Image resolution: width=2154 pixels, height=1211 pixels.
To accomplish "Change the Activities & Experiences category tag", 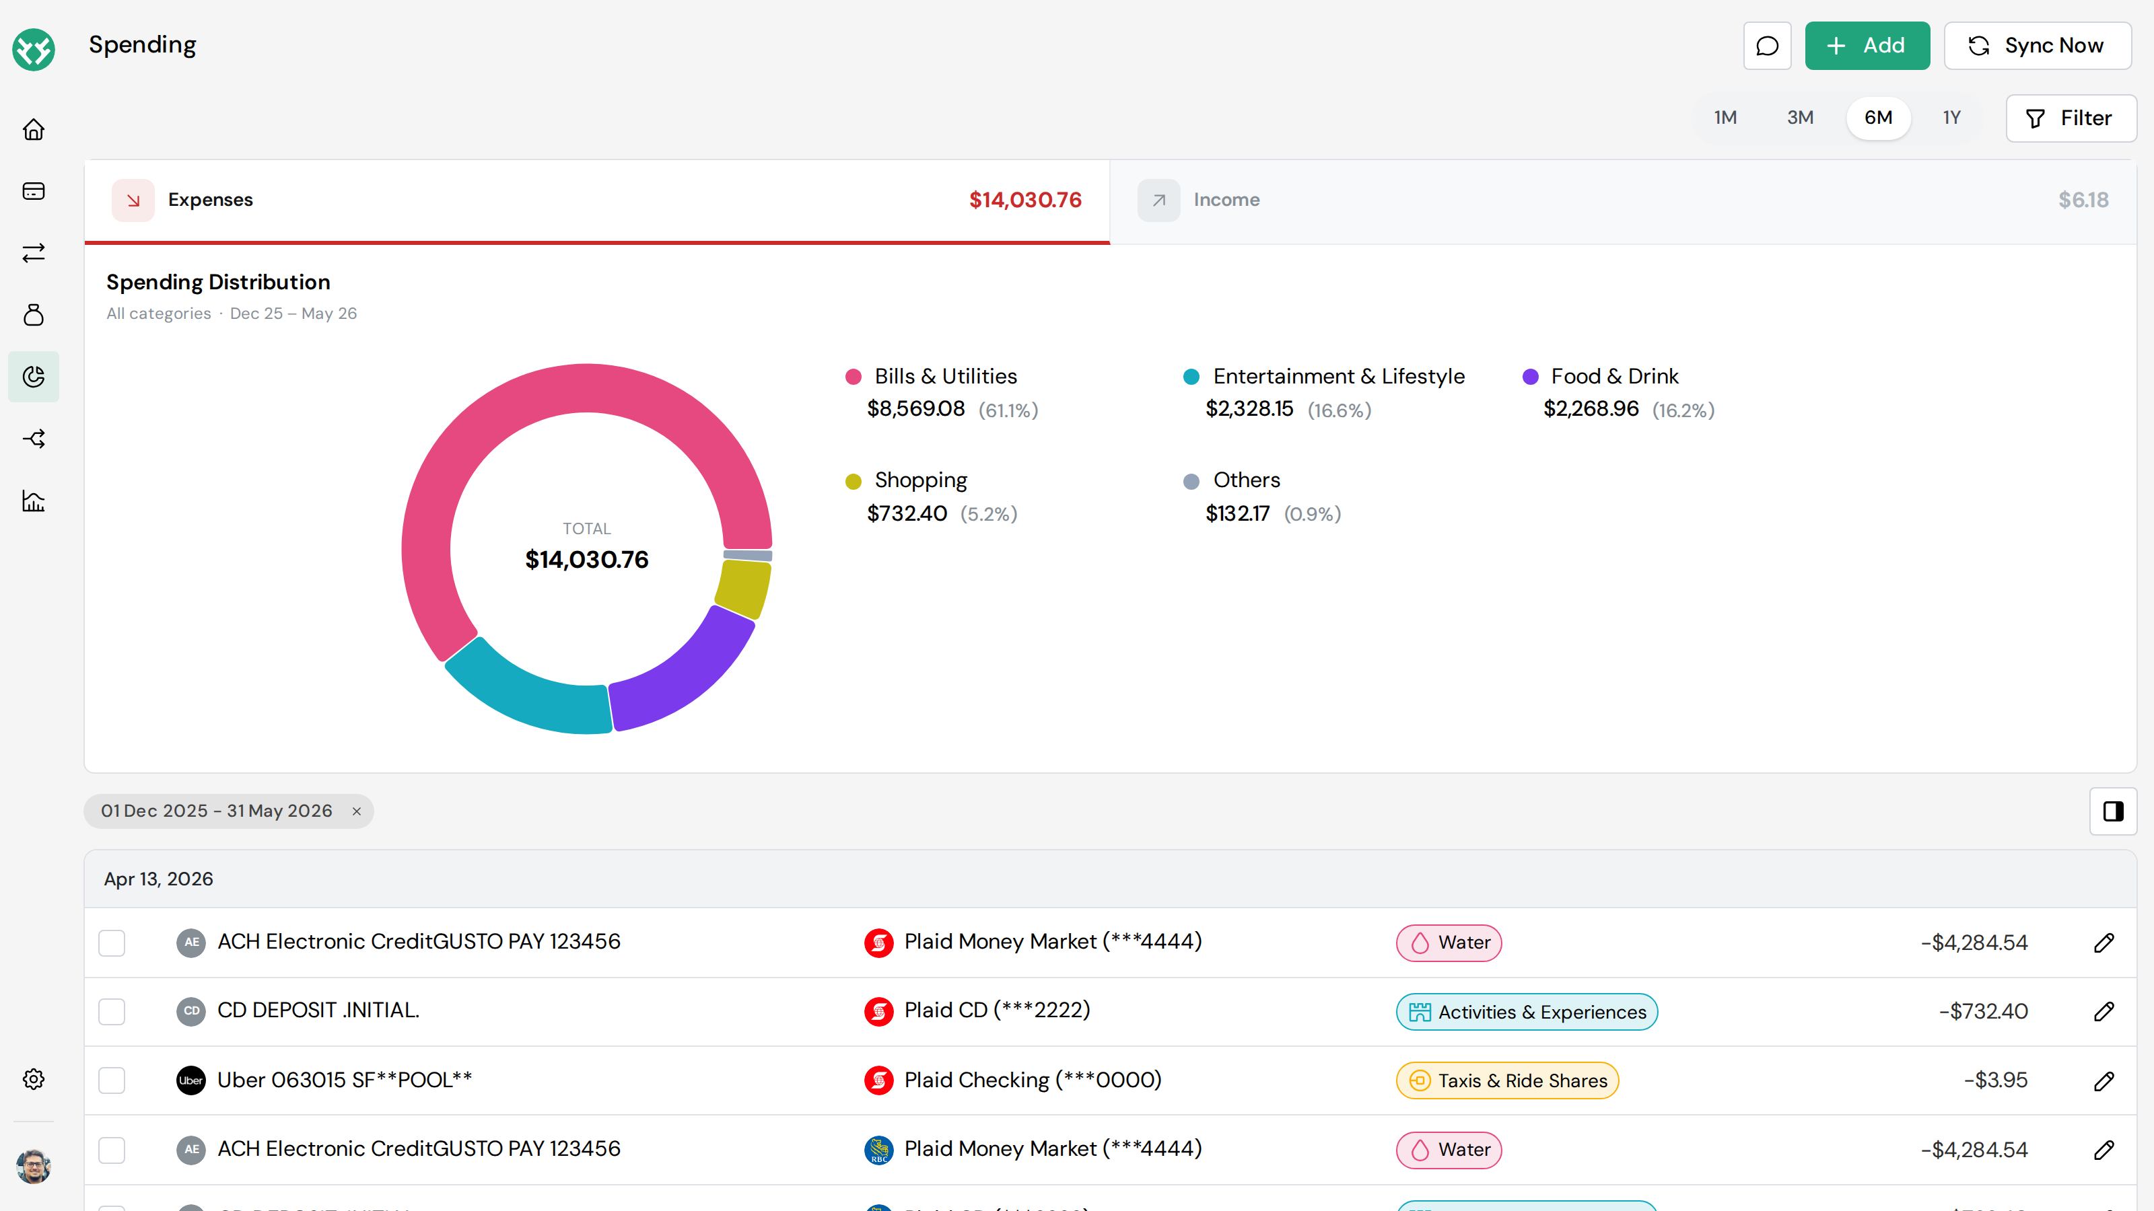I will point(1526,1012).
